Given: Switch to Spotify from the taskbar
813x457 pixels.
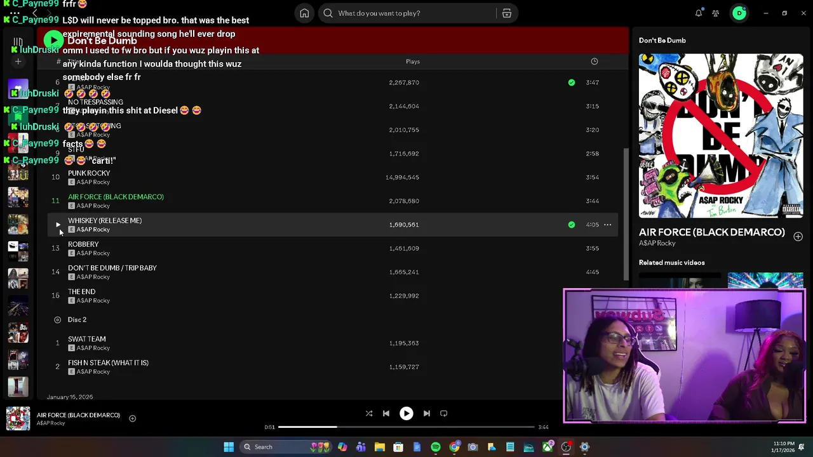Looking at the screenshot, I should click(x=436, y=447).
